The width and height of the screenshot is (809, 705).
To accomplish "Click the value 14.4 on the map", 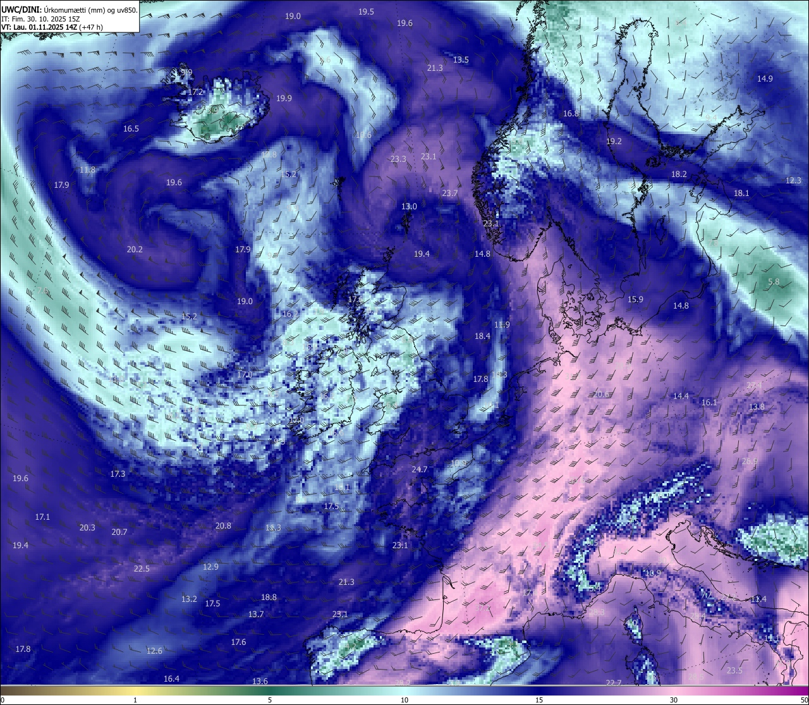I will tap(681, 396).
